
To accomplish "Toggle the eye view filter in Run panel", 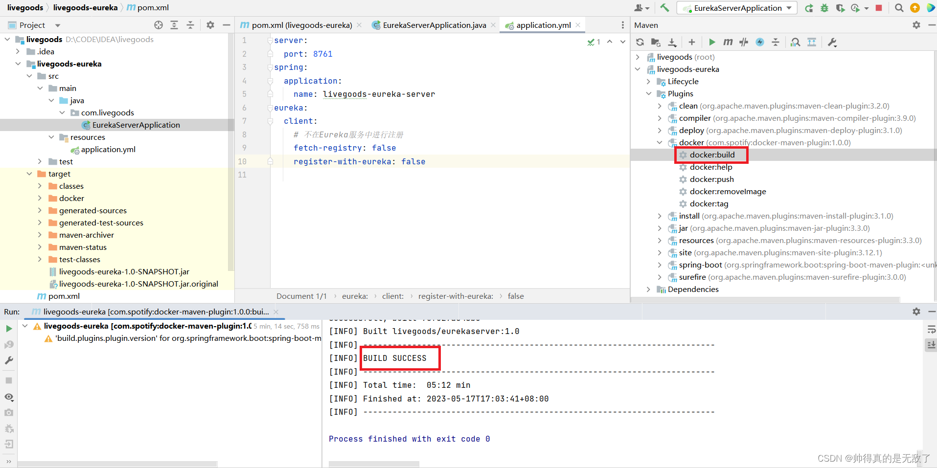I will pos(9,397).
